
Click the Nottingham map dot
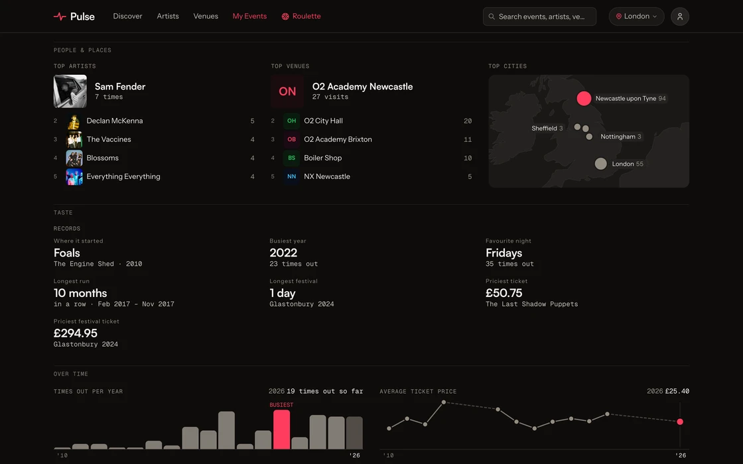[x=589, y=137]
